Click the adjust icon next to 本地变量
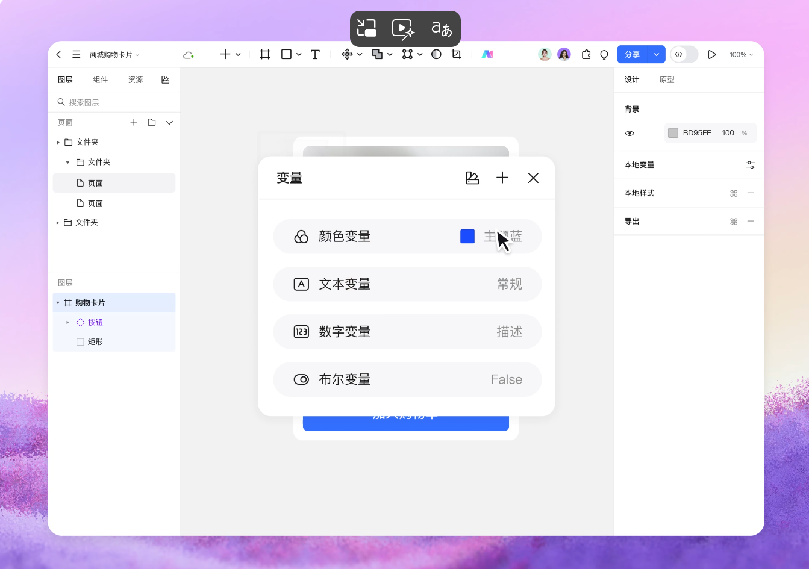This screenshot has height=569, width=809. (751, 164)
